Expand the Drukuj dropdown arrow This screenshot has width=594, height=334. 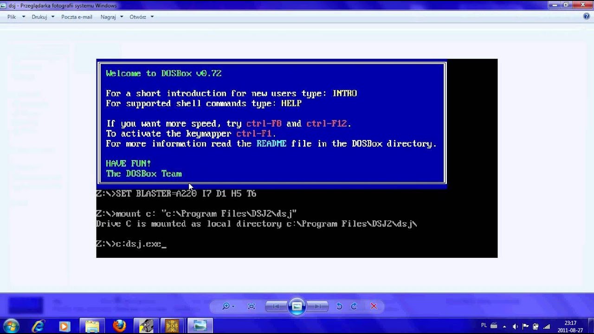click(52, 17)
